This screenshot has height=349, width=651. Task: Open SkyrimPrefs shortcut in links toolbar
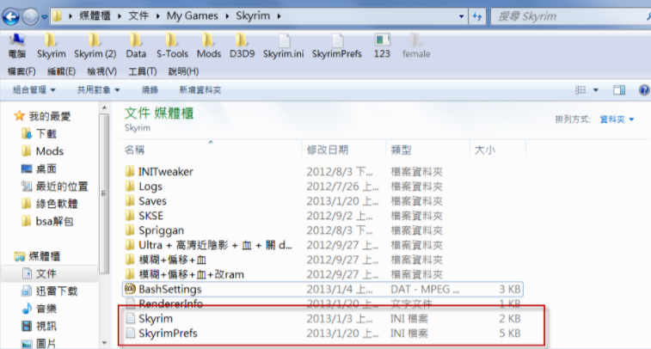337,46
